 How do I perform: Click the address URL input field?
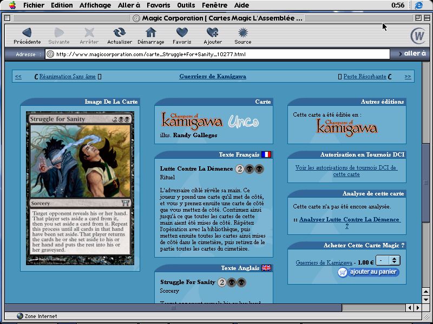[216, 54]
